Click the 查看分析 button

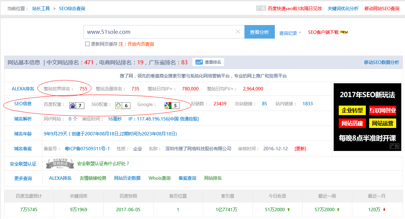[259, 32]
